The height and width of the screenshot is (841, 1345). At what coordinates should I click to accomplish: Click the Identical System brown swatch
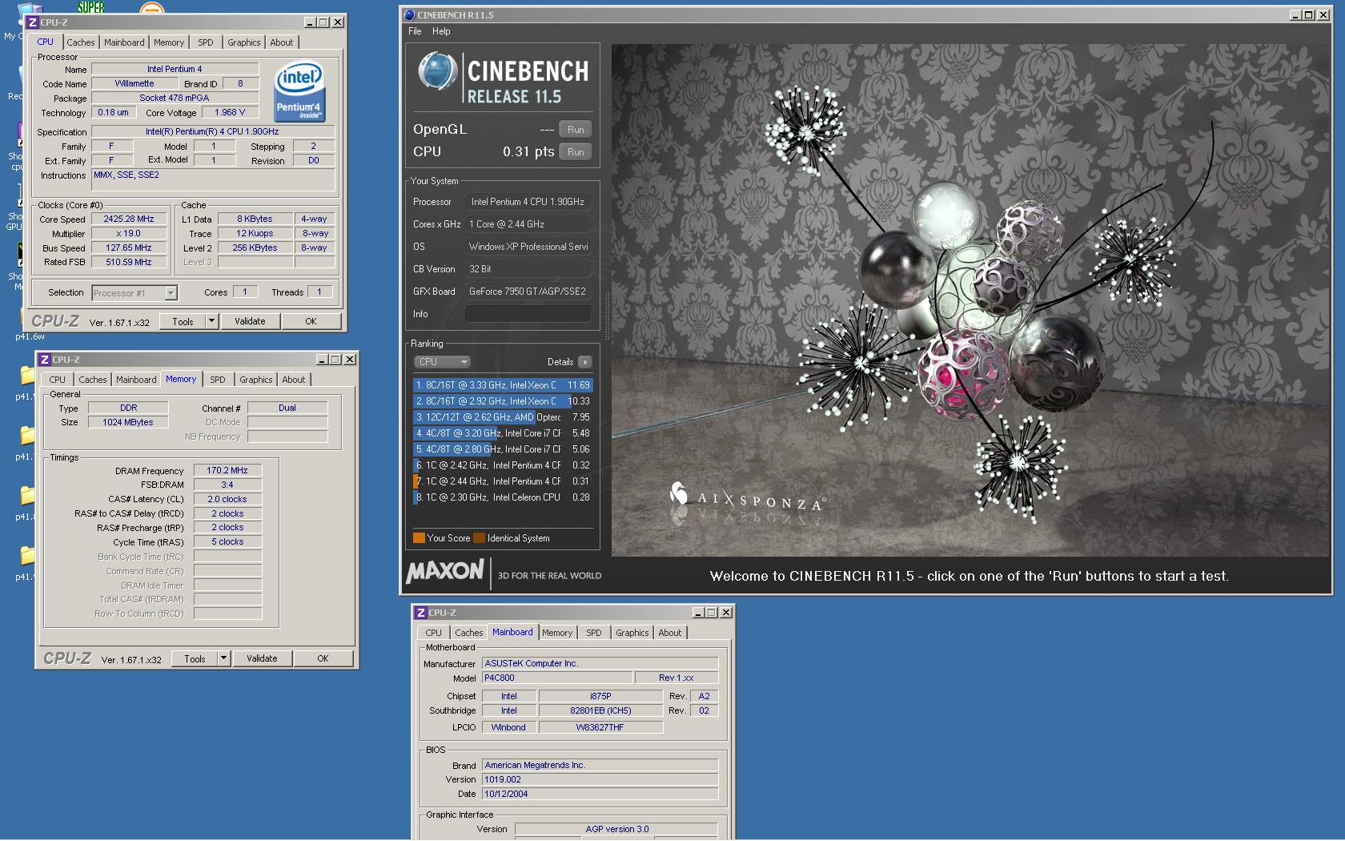click(479, 538)
